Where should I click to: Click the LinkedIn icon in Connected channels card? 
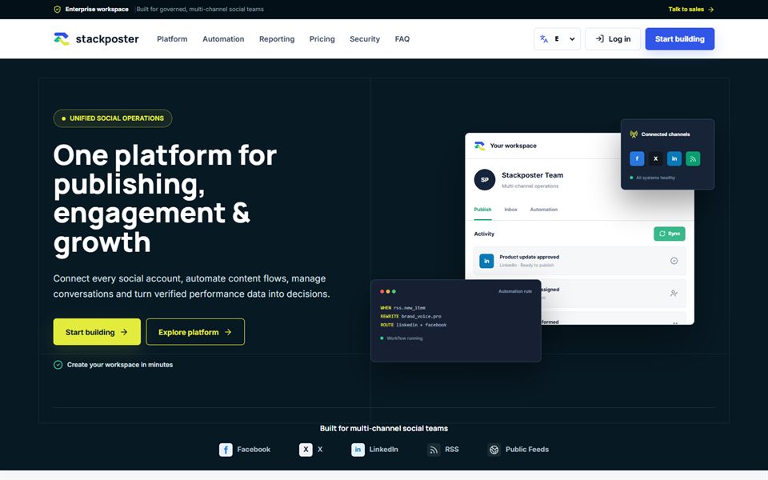point(674,158)
